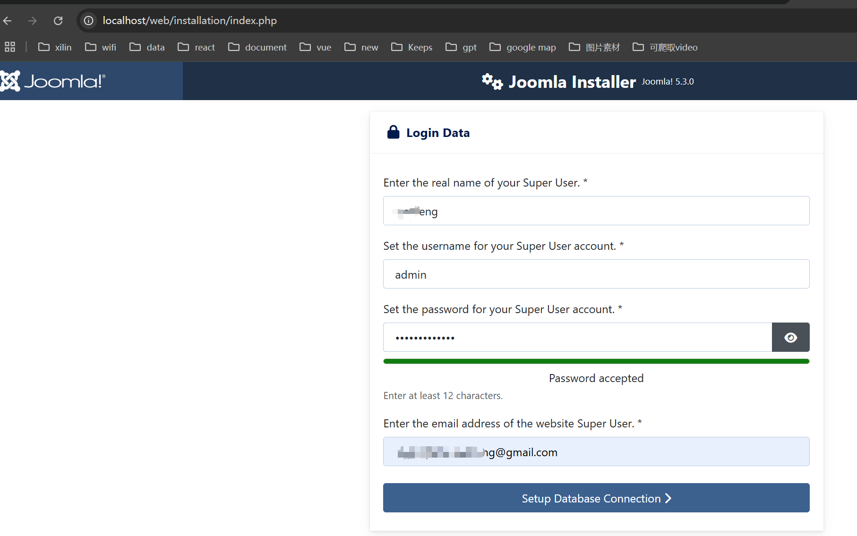
Task: Click the Joomla Installer heading
Action: (x=572, y=82)
